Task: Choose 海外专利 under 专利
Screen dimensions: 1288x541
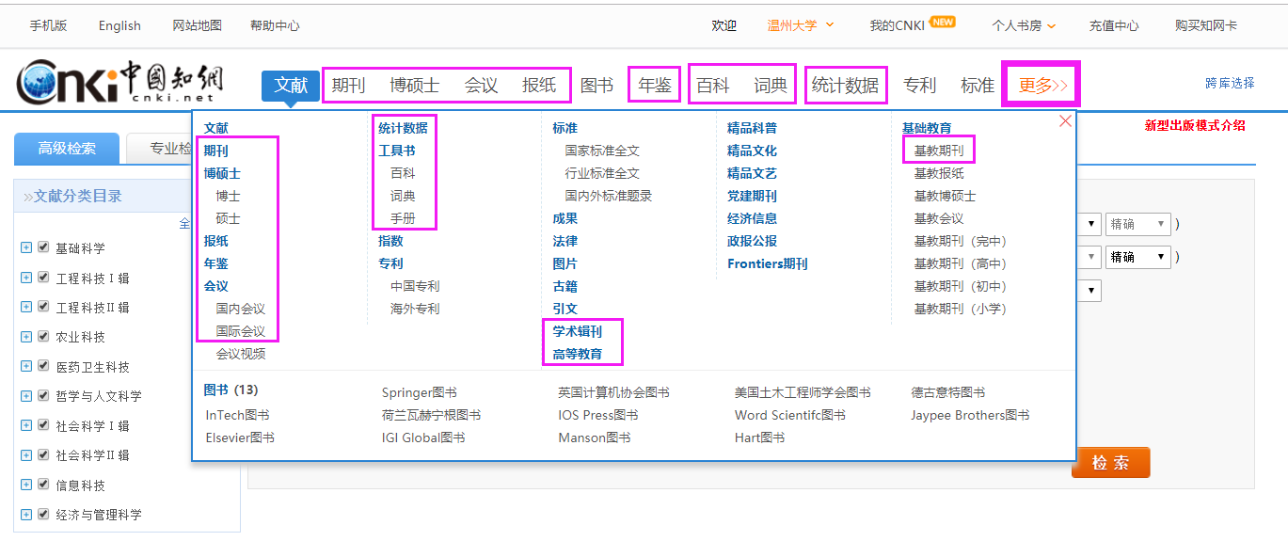Action: point(415,309)
